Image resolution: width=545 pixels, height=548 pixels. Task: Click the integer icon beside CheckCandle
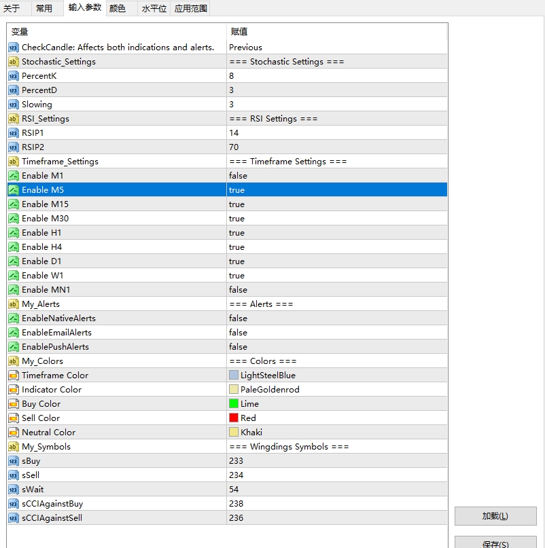14,48
